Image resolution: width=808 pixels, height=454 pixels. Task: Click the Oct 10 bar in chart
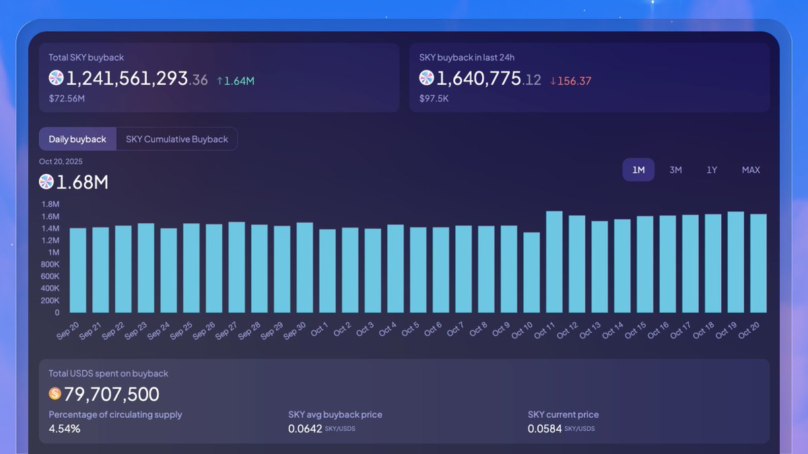coord(531,272)
